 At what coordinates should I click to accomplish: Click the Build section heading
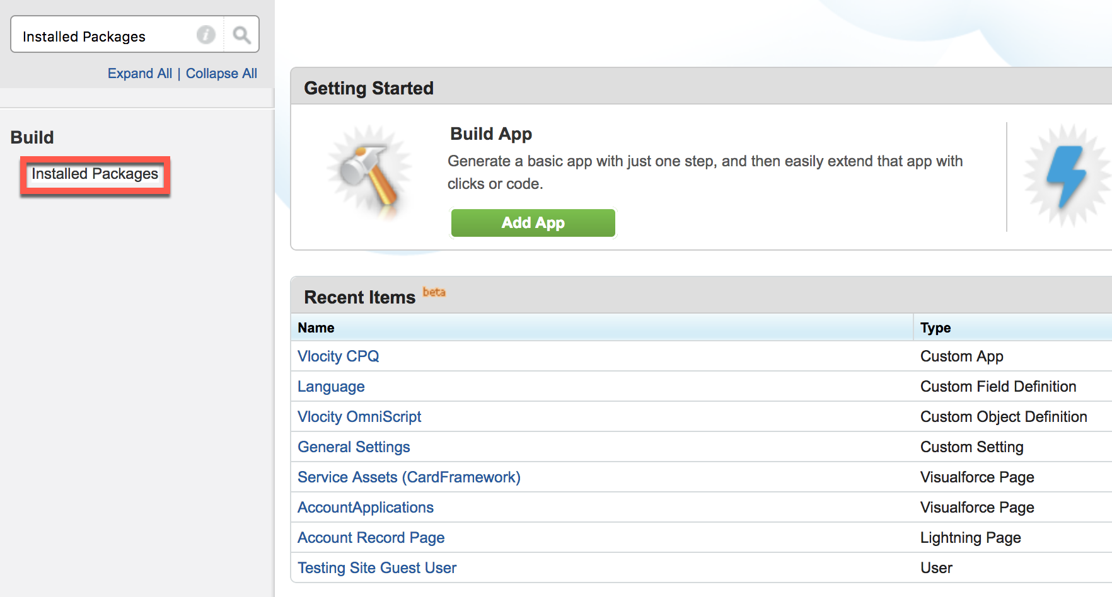(31, 137)
